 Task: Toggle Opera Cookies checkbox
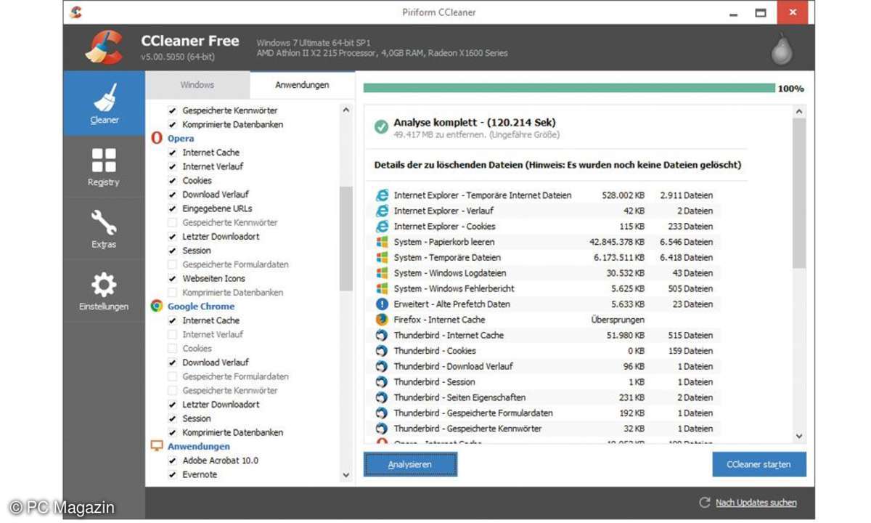point(172,180)
